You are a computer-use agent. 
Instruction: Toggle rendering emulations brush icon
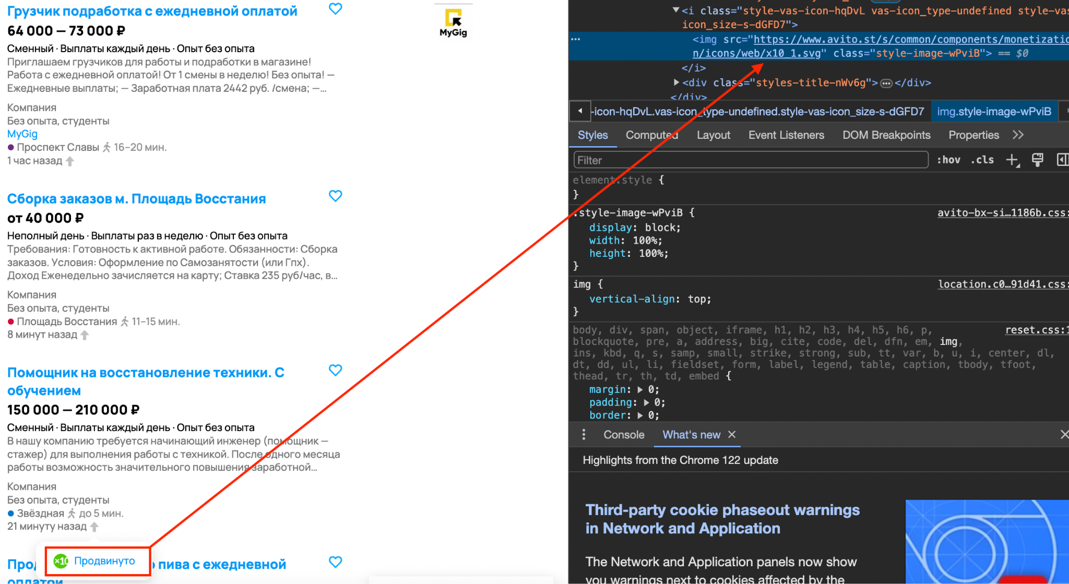pos(1037,160)
